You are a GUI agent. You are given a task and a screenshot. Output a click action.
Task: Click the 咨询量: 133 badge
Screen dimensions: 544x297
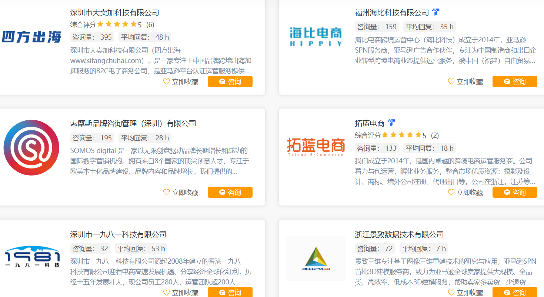click(377, 148)
